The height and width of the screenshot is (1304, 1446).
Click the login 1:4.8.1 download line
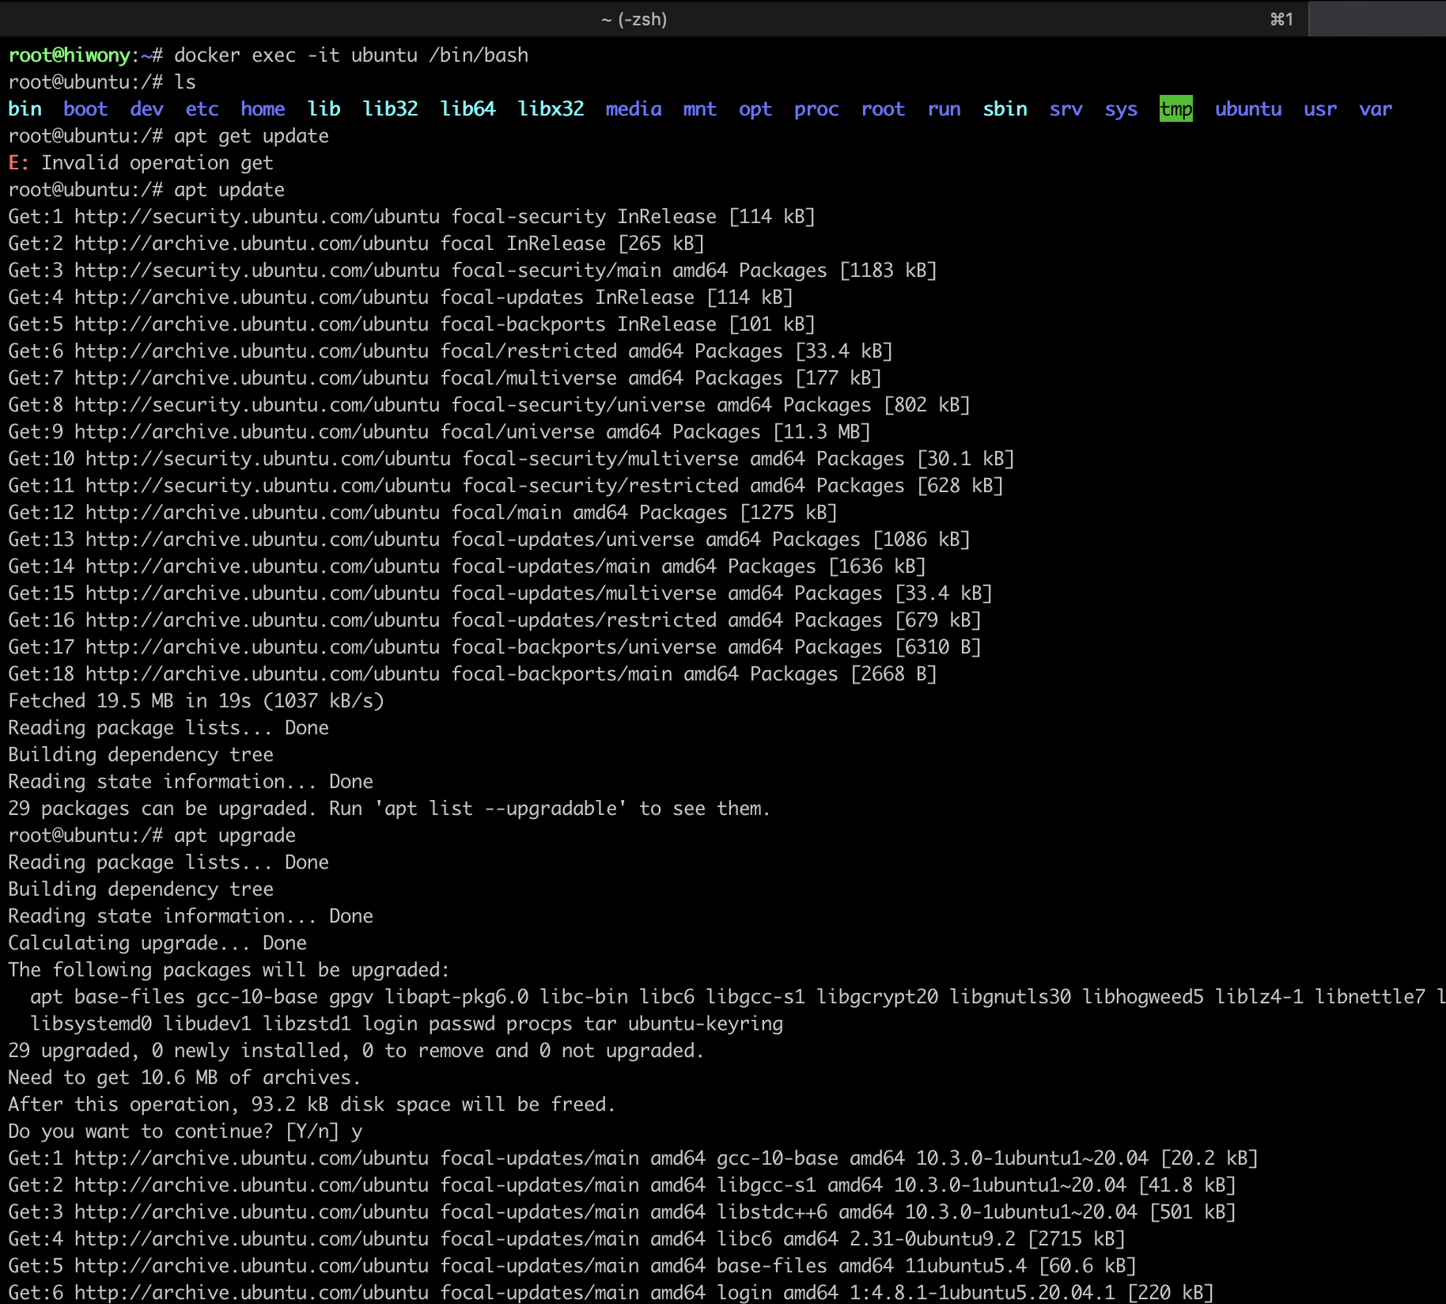611,1293
